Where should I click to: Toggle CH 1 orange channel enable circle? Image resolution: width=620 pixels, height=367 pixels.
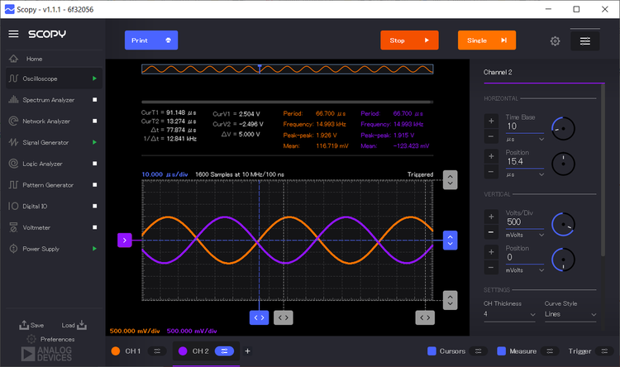[116, 351]
